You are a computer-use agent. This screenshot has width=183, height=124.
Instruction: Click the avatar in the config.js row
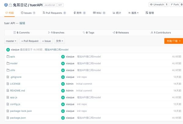tap(63, 104)
